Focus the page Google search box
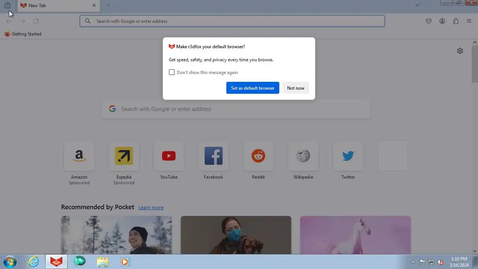This screenshot has width=478, height=269. (x=236, y=109)
